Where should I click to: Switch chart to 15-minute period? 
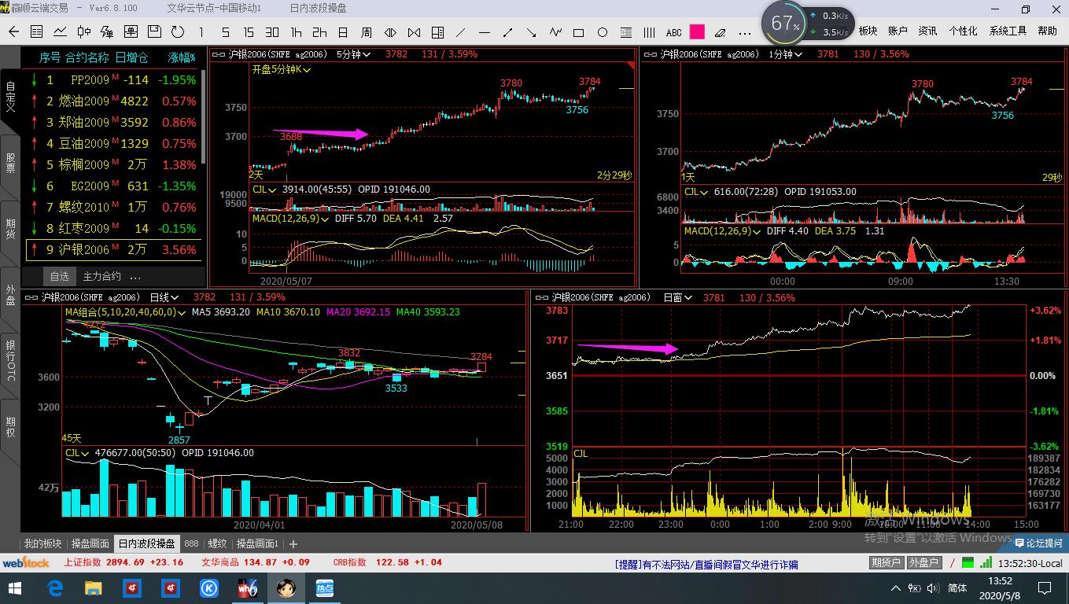249,32
